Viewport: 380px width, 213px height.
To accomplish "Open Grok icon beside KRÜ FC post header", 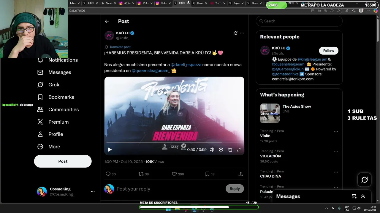I will coord(235,33).
